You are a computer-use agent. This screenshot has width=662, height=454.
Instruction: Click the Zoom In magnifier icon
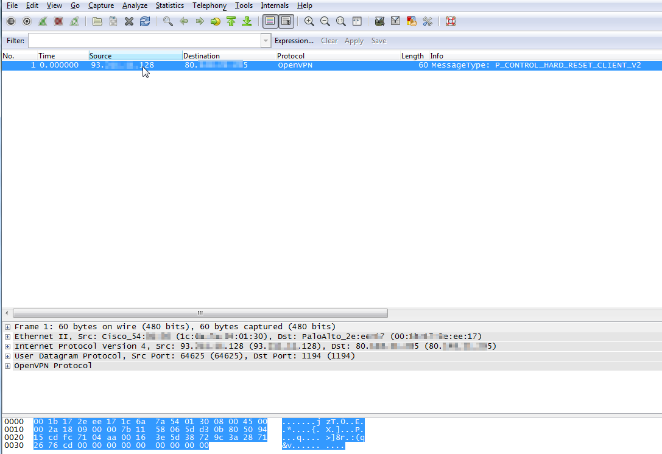309,21
